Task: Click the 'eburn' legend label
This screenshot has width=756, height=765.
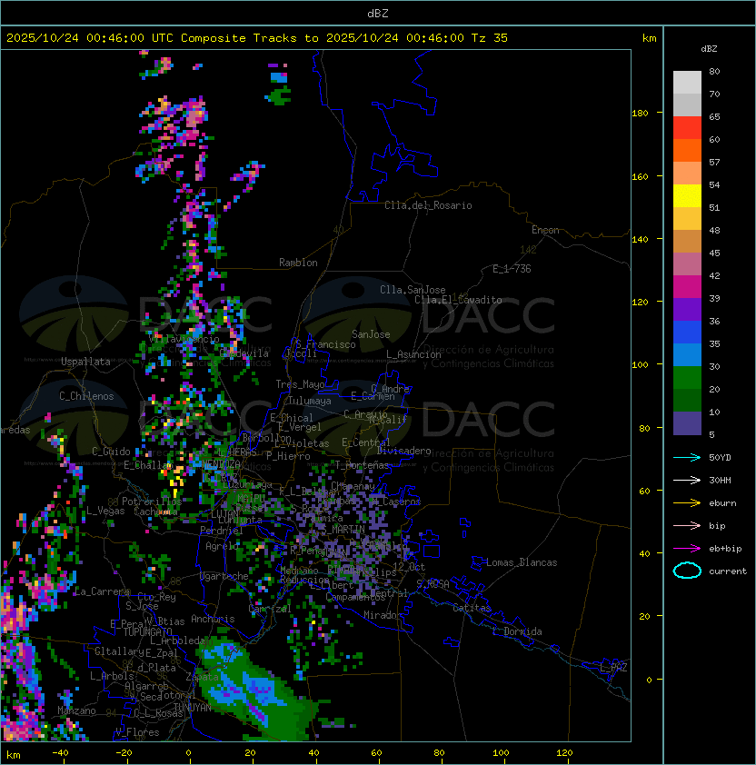Action: 722,503
